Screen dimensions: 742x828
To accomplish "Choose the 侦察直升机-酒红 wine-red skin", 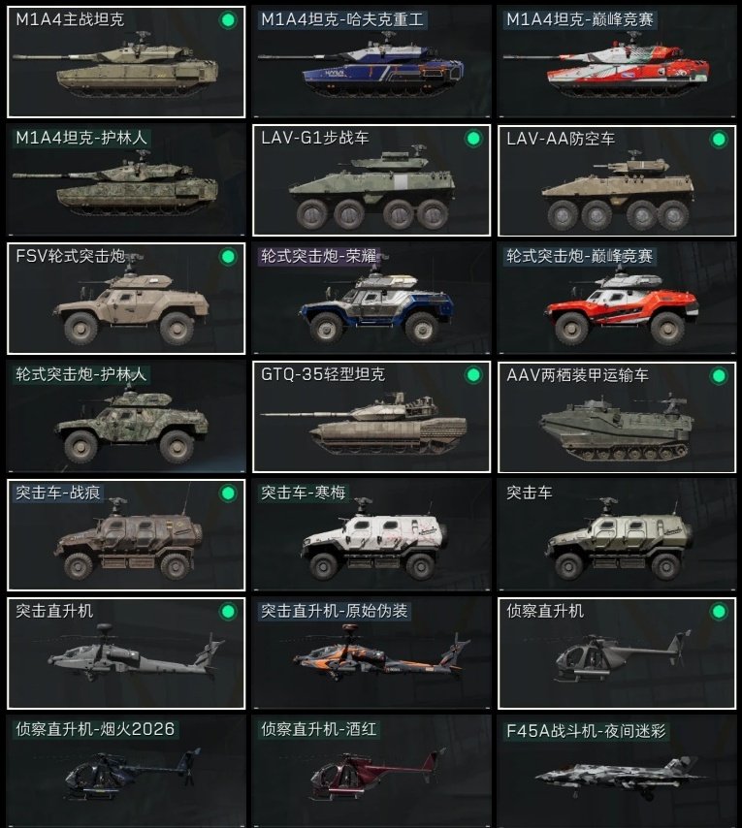I will (x=371, y=772).
